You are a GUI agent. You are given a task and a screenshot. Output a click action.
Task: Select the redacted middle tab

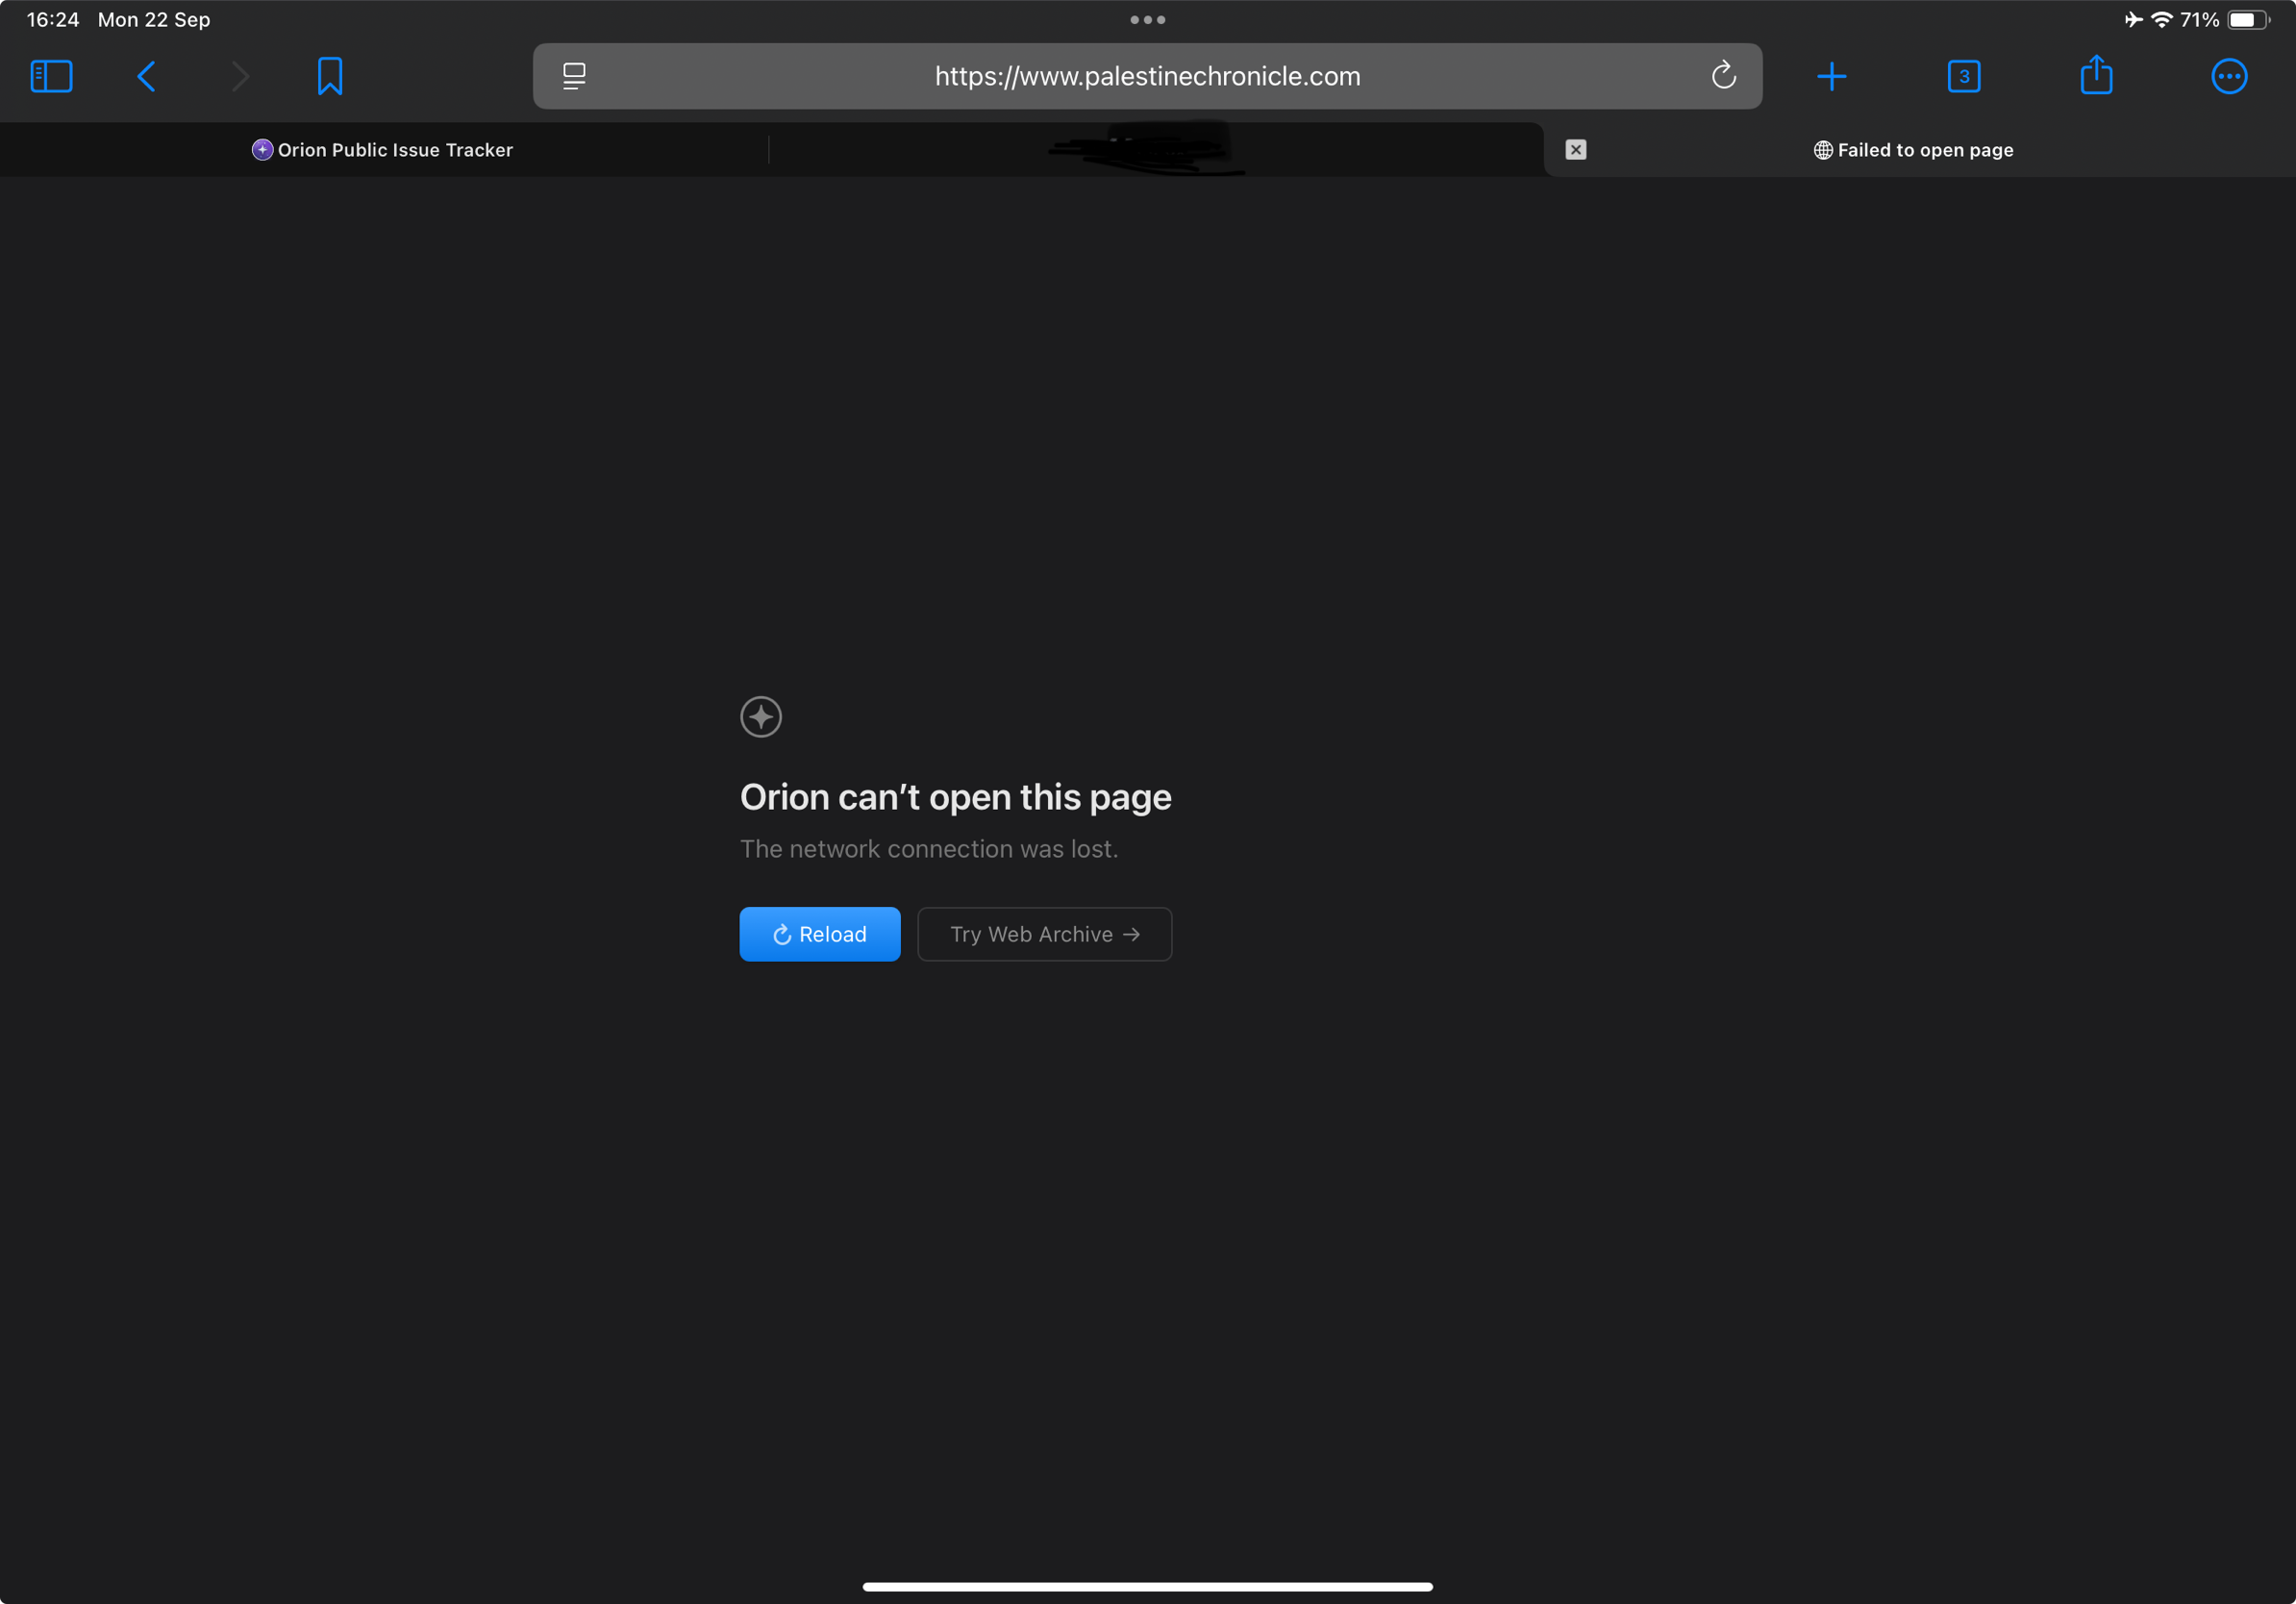click(x=1150, y=150)
